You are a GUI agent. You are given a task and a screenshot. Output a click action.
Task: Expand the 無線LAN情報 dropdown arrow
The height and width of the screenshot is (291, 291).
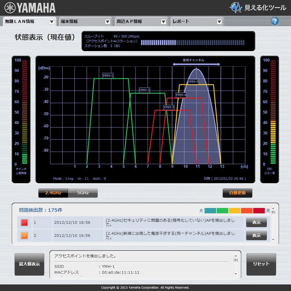(x=52, y=22)
